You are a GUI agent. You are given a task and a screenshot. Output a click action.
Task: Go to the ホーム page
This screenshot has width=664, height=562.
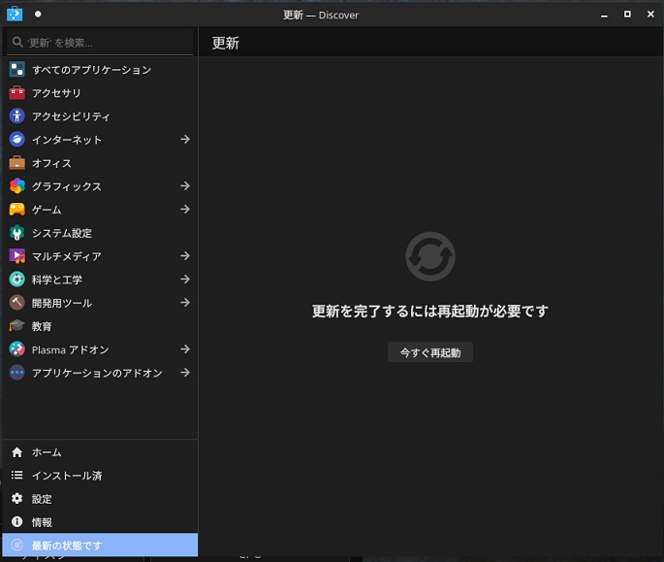click(x=100, y=452)
